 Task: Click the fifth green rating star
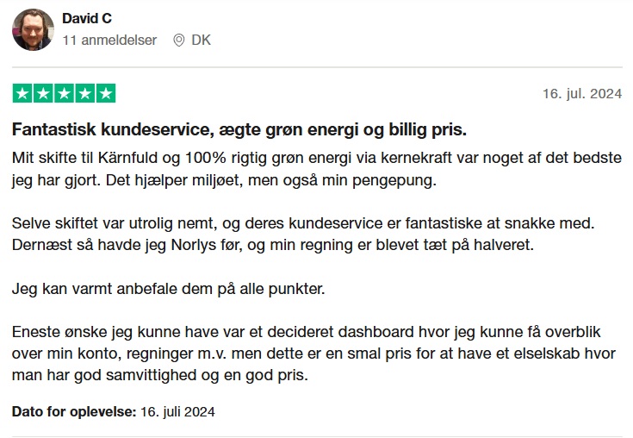[x=106, y=93]
